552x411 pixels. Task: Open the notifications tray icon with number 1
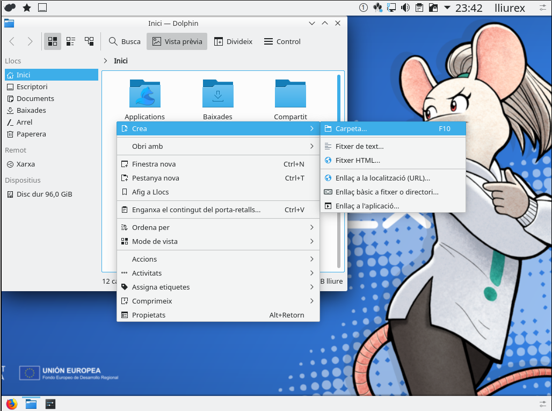[364, 8]
